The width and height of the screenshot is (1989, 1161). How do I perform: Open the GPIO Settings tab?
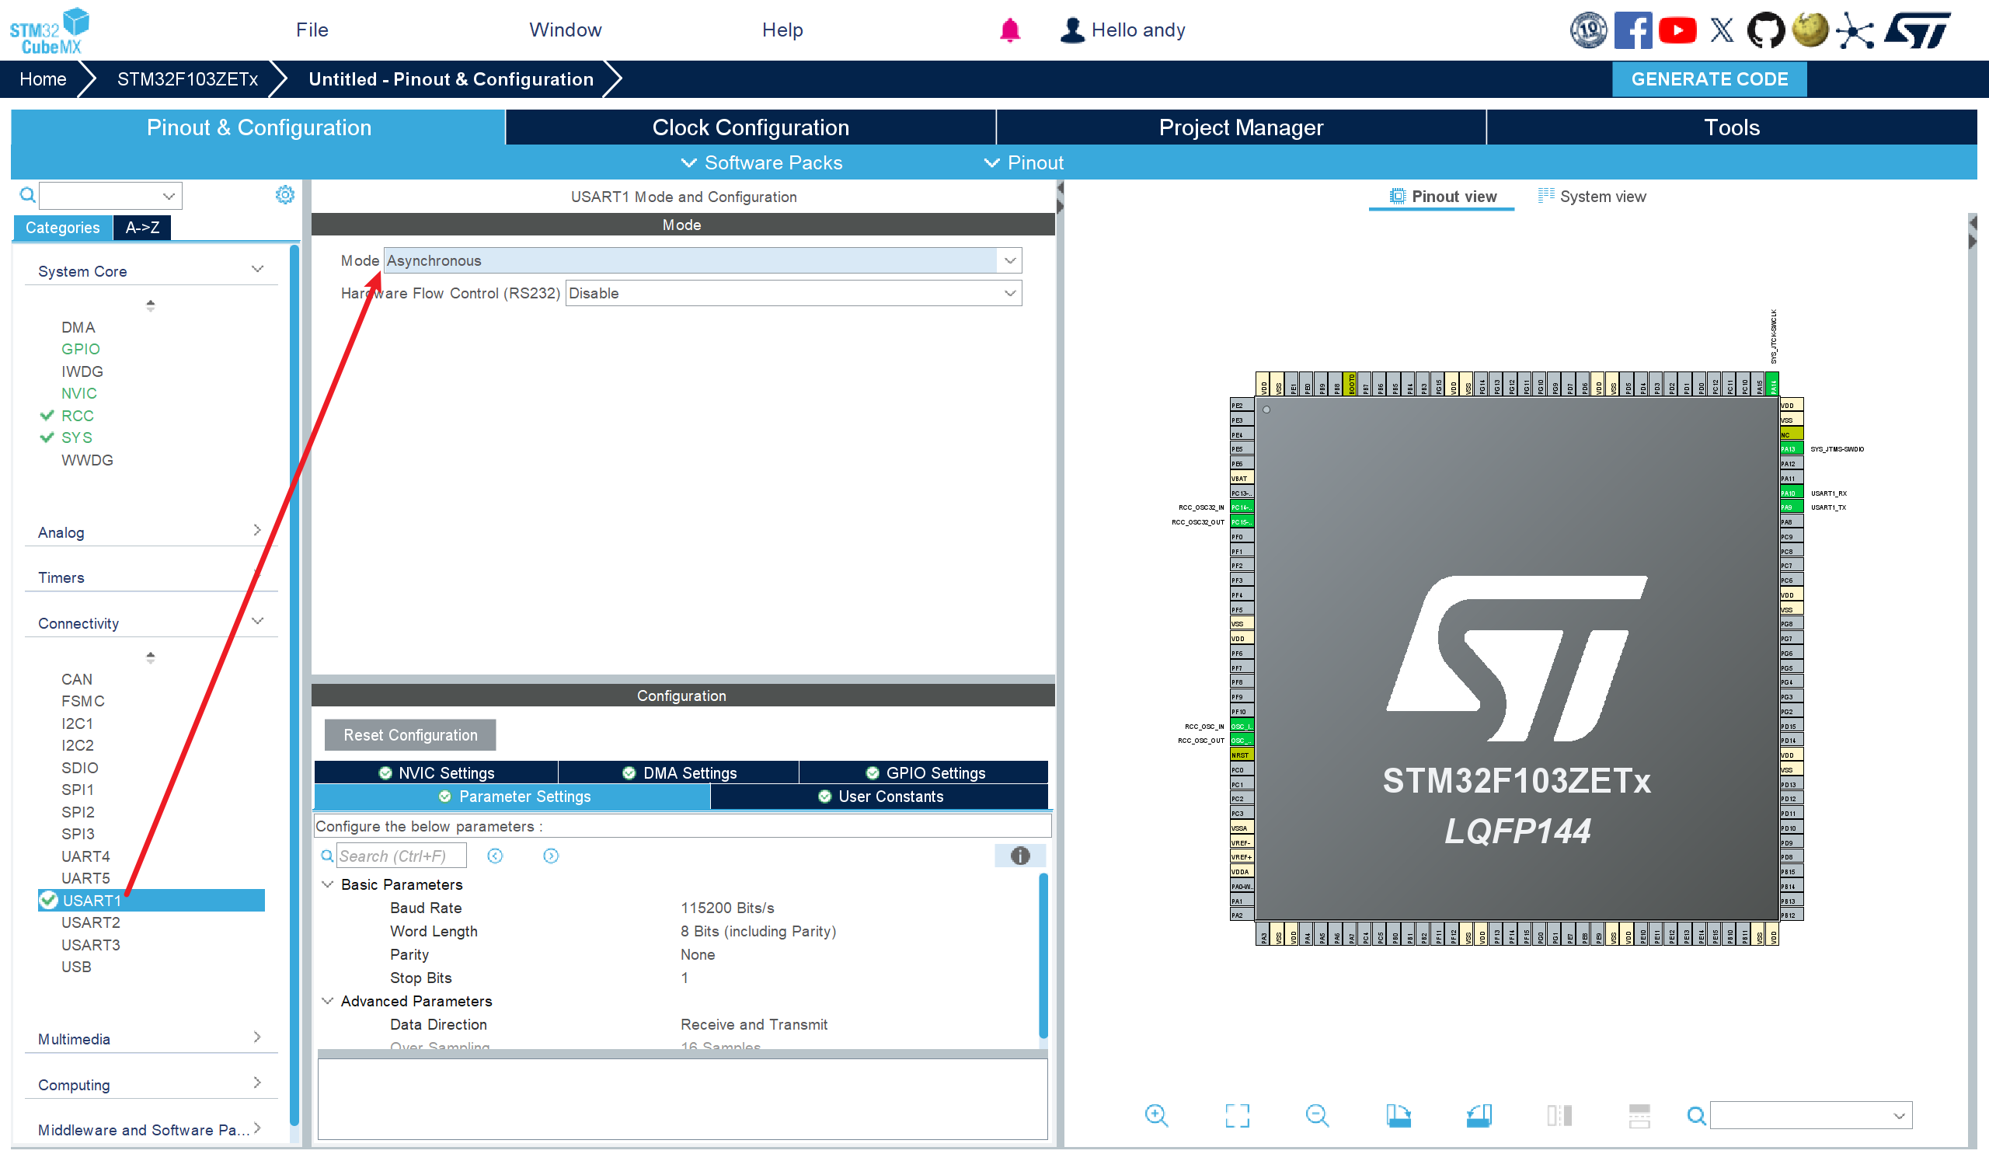925,772
